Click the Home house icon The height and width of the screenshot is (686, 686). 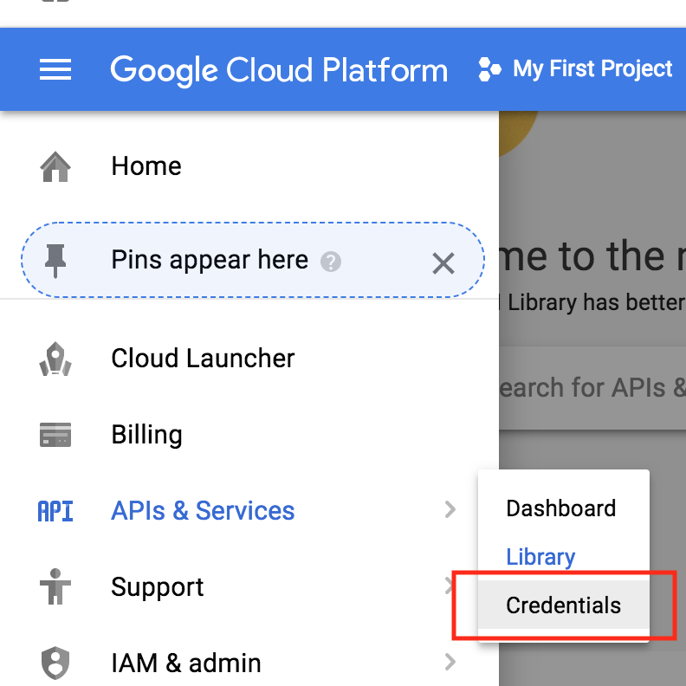[x=55, y=166]
